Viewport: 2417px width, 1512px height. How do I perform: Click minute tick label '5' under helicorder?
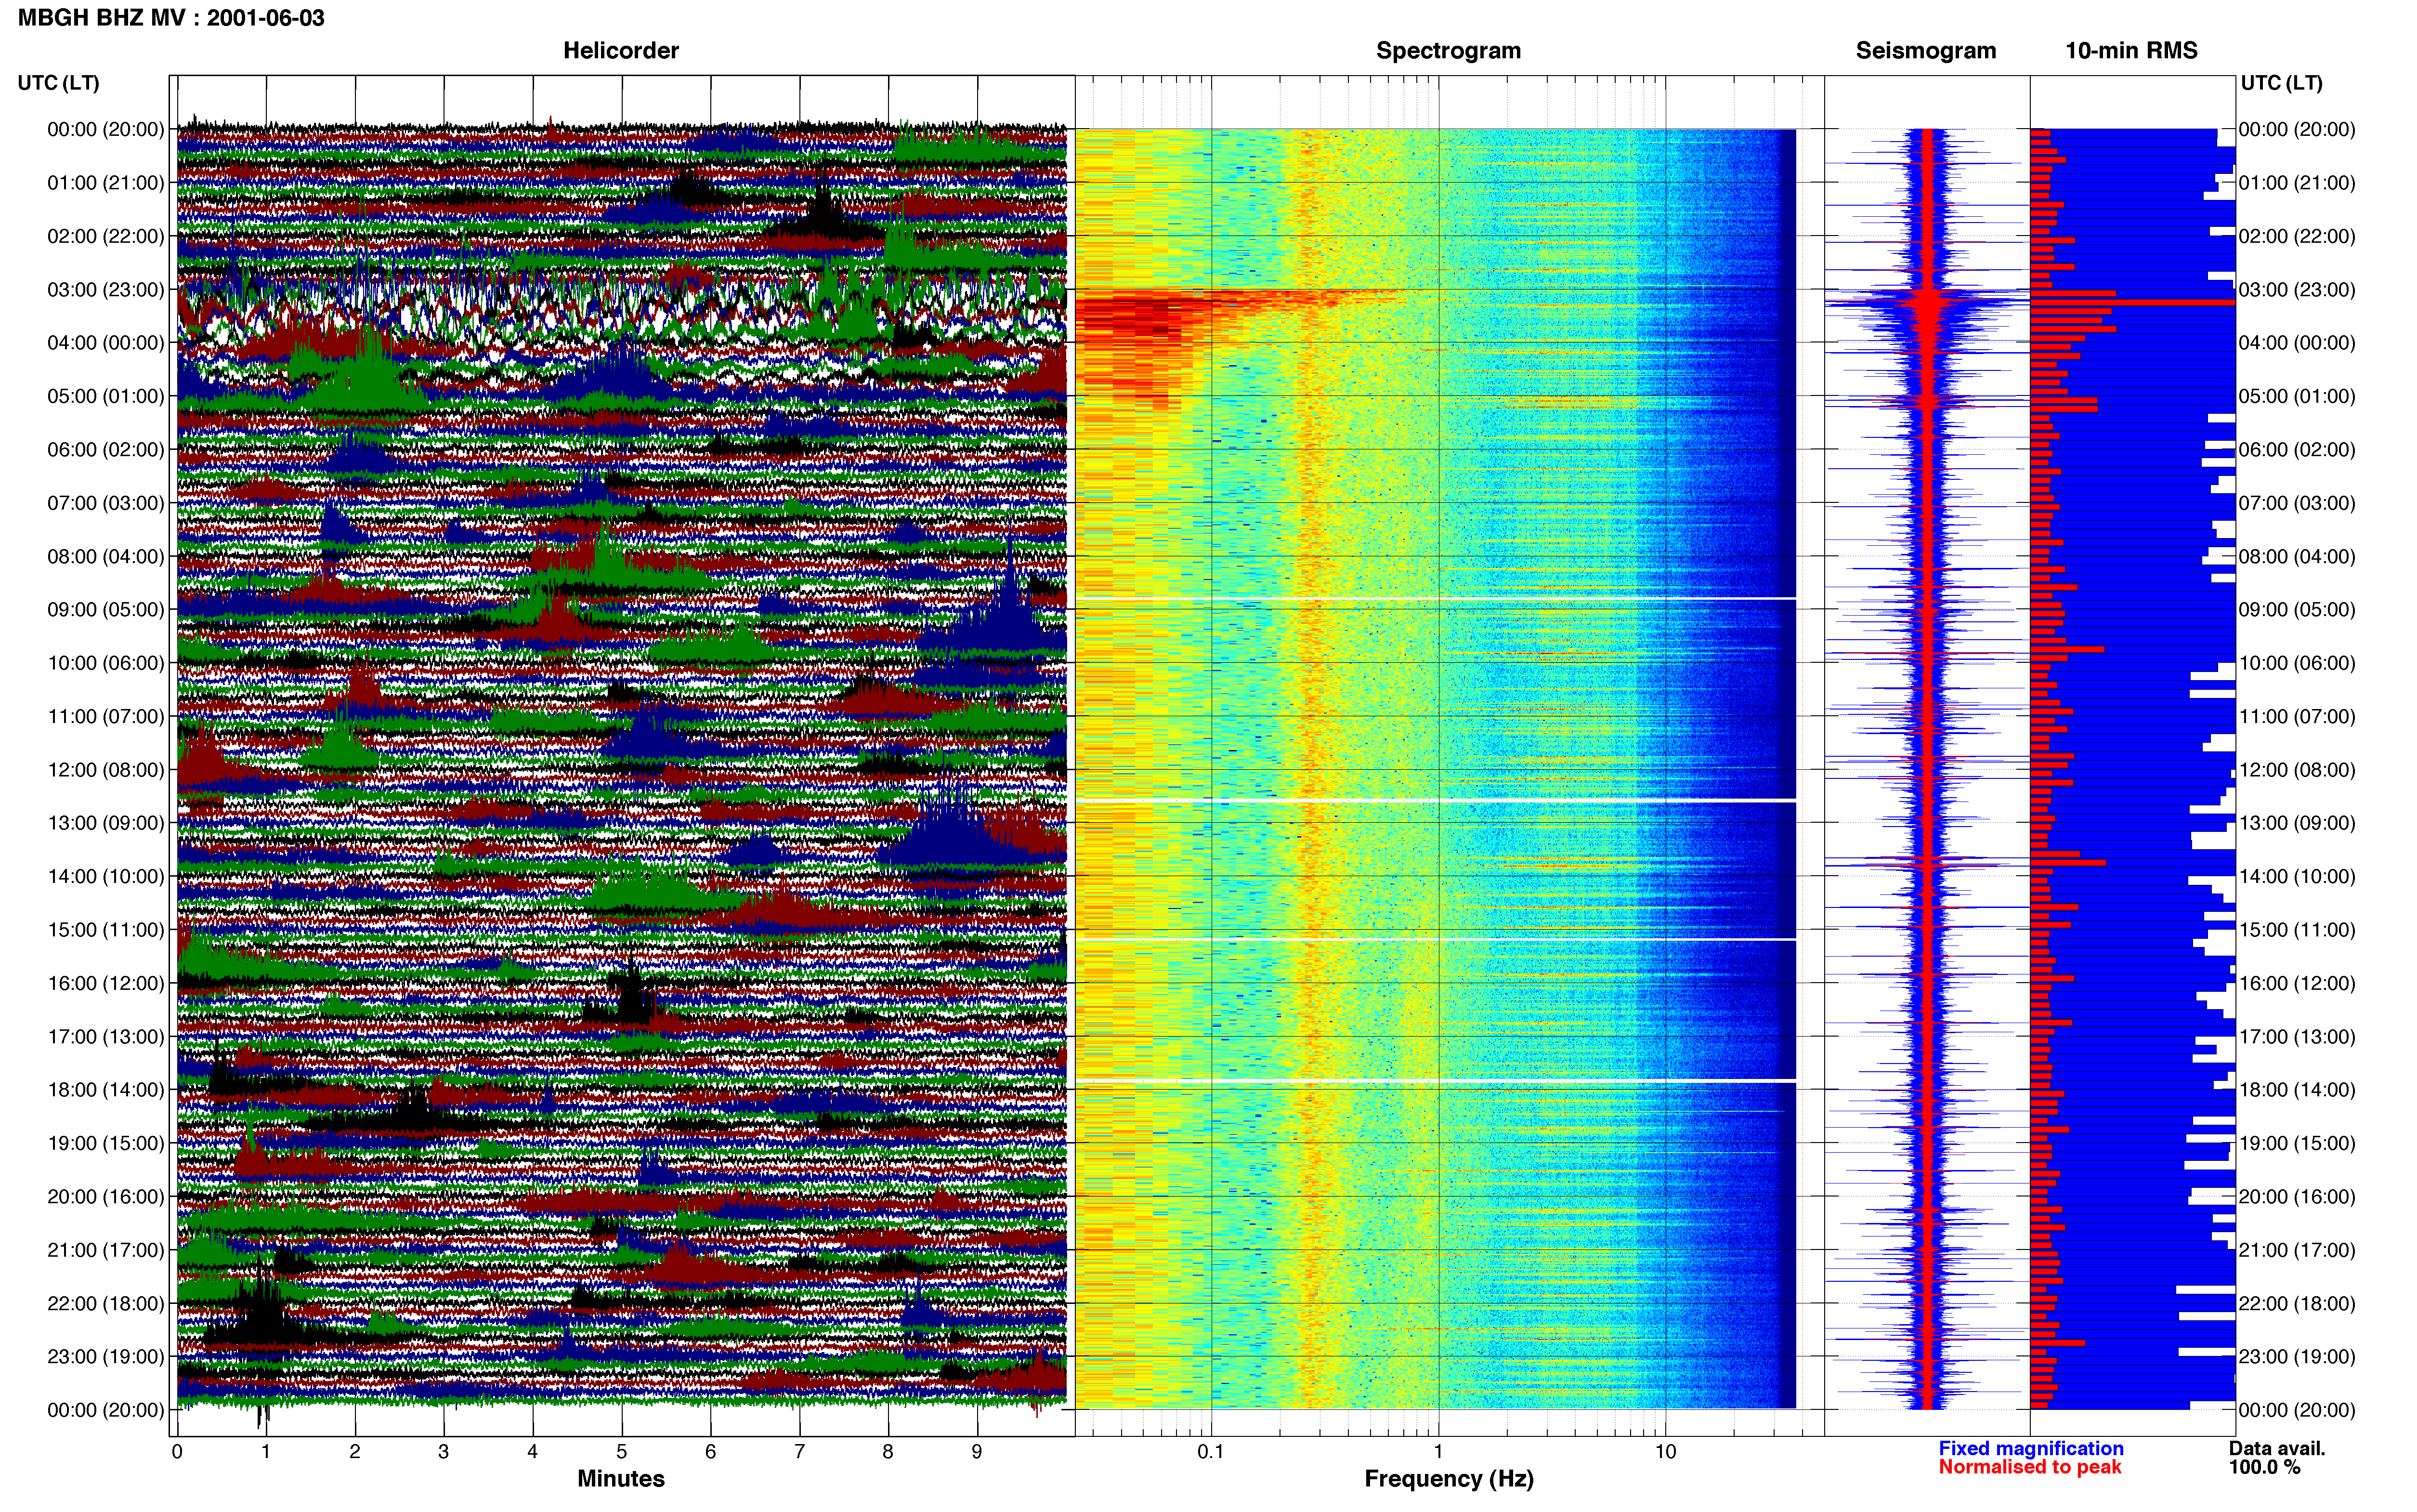622,1451
